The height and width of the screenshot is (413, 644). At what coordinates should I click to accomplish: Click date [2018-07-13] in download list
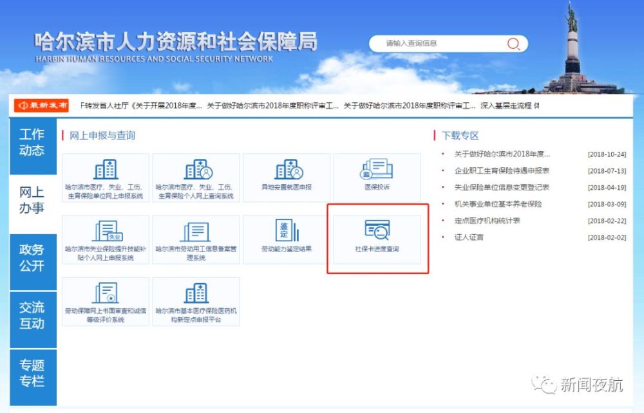[607, 171]
